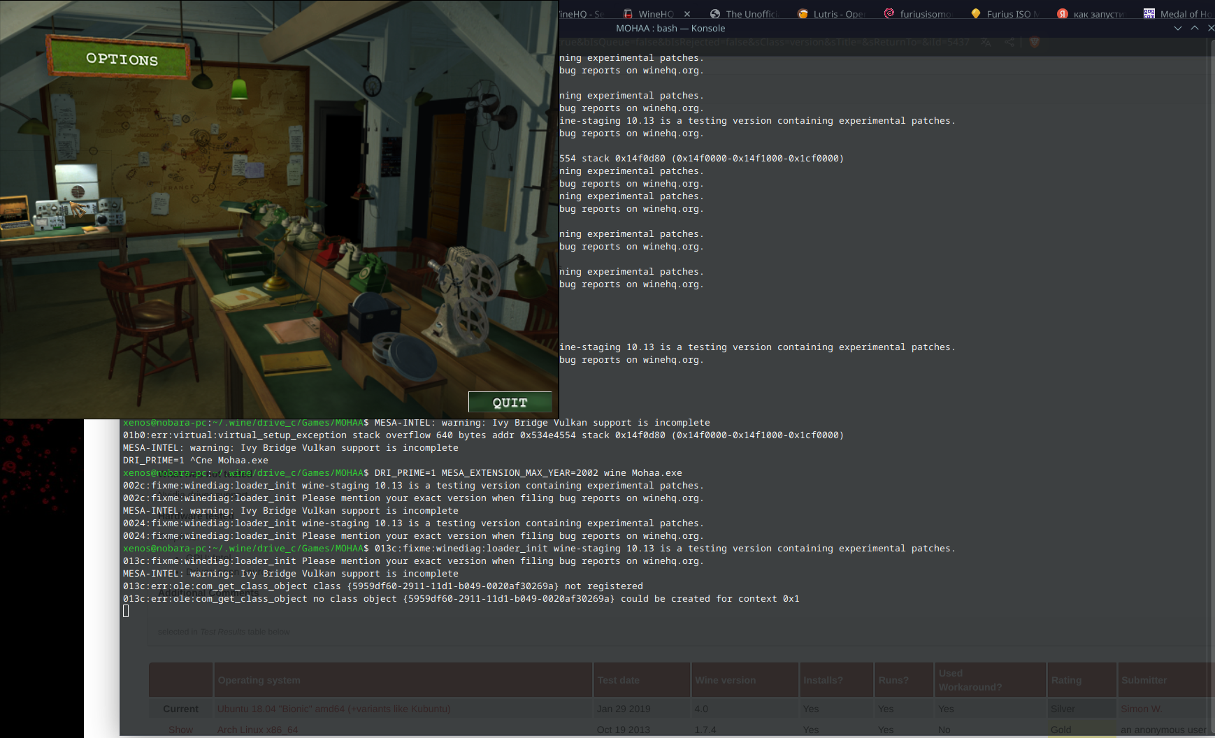Click the virtual_setup_exception stack overflow line
This screenshot has width=1215, height=738.
[484, 435]
